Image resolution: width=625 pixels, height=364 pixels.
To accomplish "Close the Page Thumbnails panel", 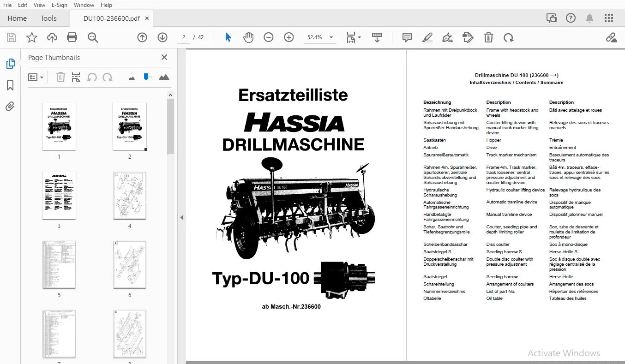I will pos(164,57).
